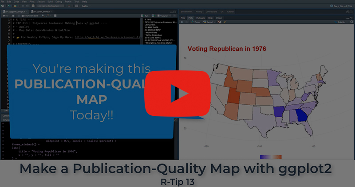The width and height of the screenshot is (355, 187).
Task: Open the Debug menu
Action: coord(59,2)
